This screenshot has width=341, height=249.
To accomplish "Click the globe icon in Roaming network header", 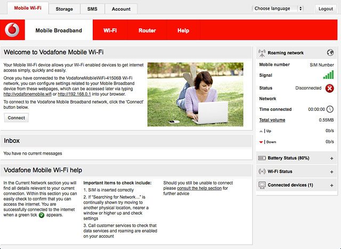I will 330,52.
